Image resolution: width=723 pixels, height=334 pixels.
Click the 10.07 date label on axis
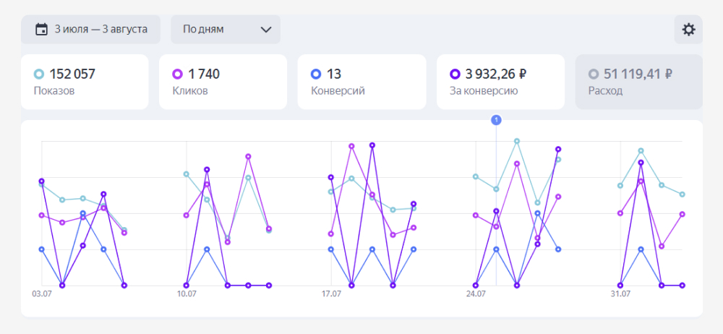pos(187,294)
